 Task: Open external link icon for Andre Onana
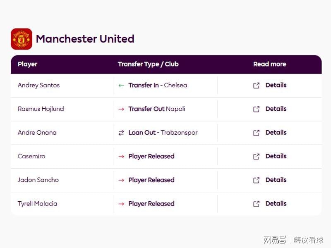(x=256, y=133)
